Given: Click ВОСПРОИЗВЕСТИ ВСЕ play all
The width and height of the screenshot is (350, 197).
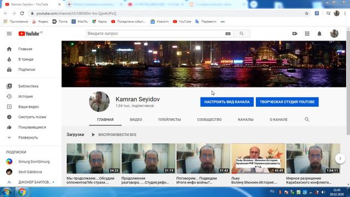Looking at the screenshot, I should pos(114,135).
